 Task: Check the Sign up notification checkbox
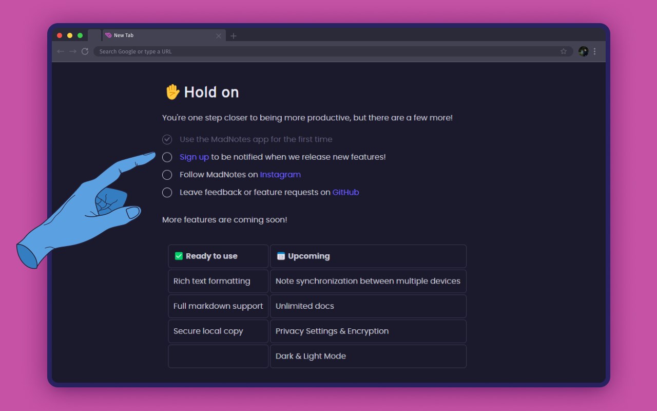pos(167,157)
